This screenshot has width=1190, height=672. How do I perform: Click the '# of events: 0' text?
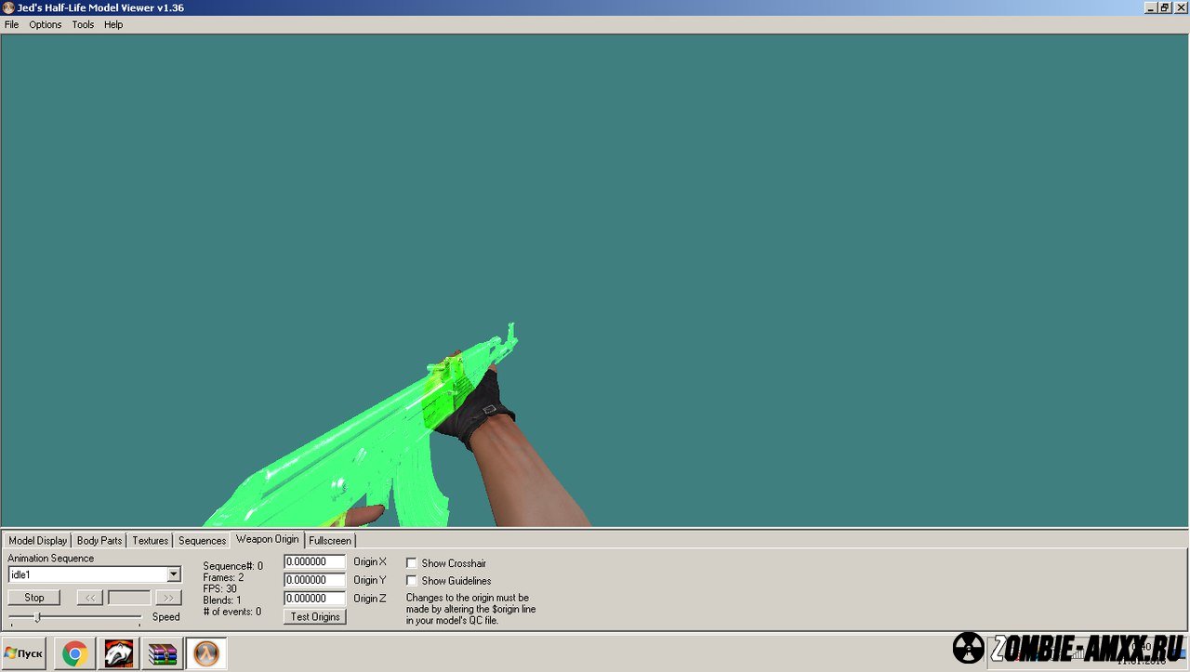click(x=232, y=612)
